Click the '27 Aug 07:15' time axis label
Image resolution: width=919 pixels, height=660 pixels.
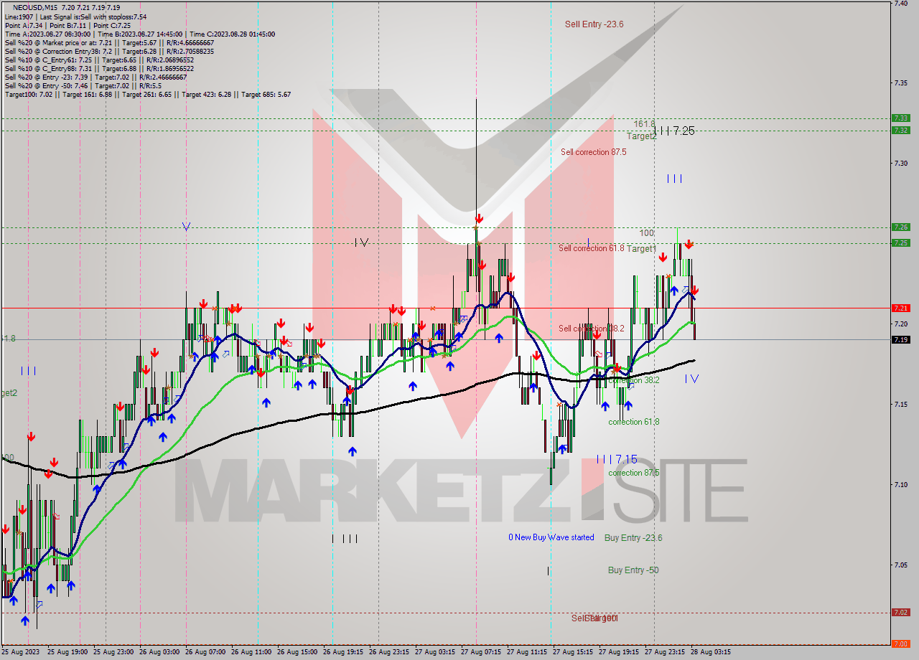click(481, 652)
